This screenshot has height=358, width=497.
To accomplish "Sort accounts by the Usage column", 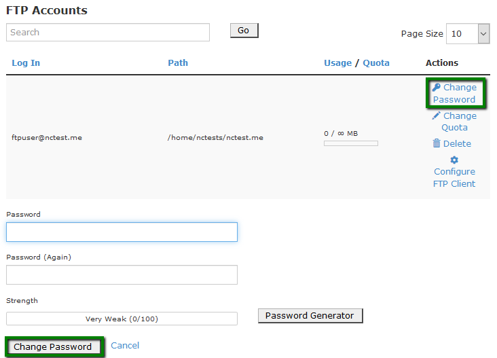I will [x=337, y=62].
